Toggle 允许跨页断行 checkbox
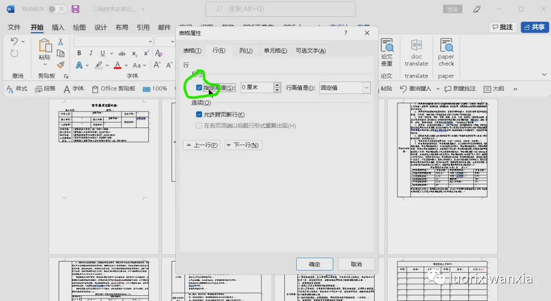This screenshot has width=551, height=301. [x=199, y=115]
